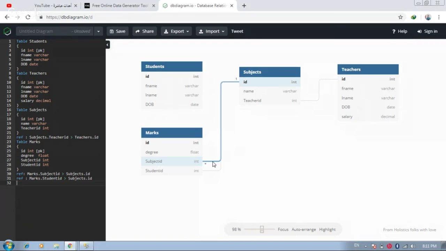Click the Teacherid field in Subjects table

click(270, 100)
